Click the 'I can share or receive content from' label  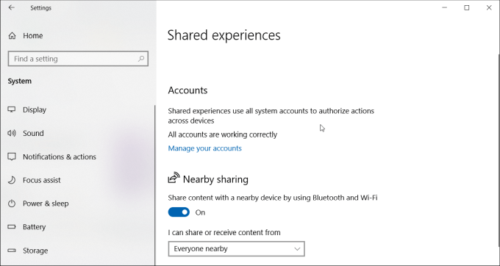pos(224,232)
